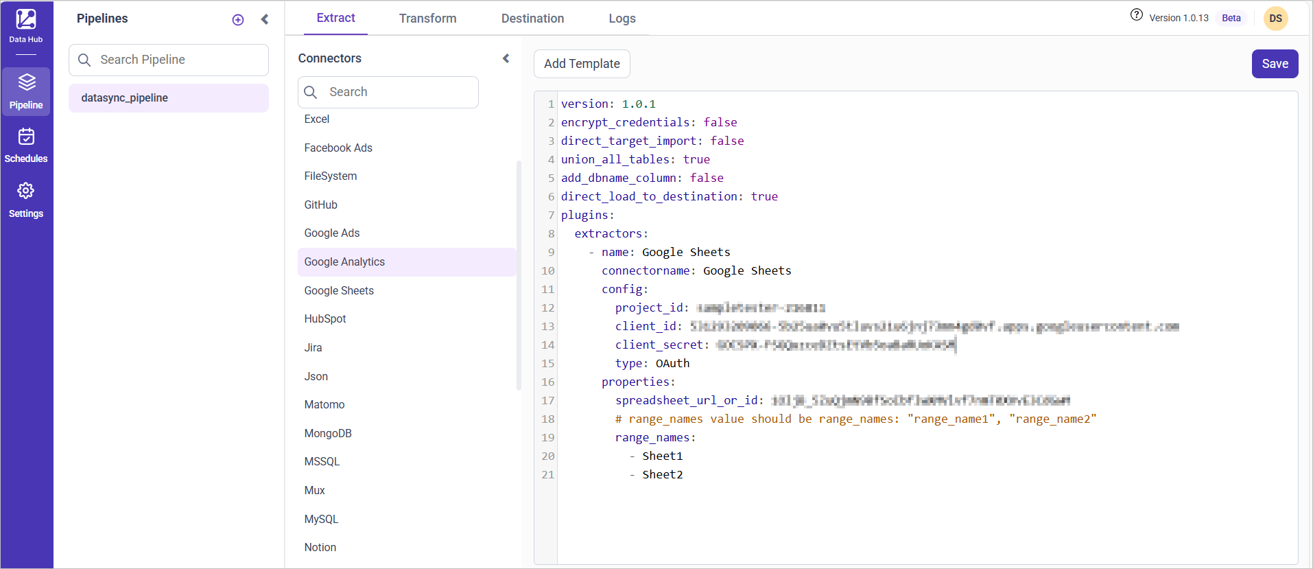Click the connector search magnifier icon
Viewport: 1313px width, 569px height.
coord(311,92)
